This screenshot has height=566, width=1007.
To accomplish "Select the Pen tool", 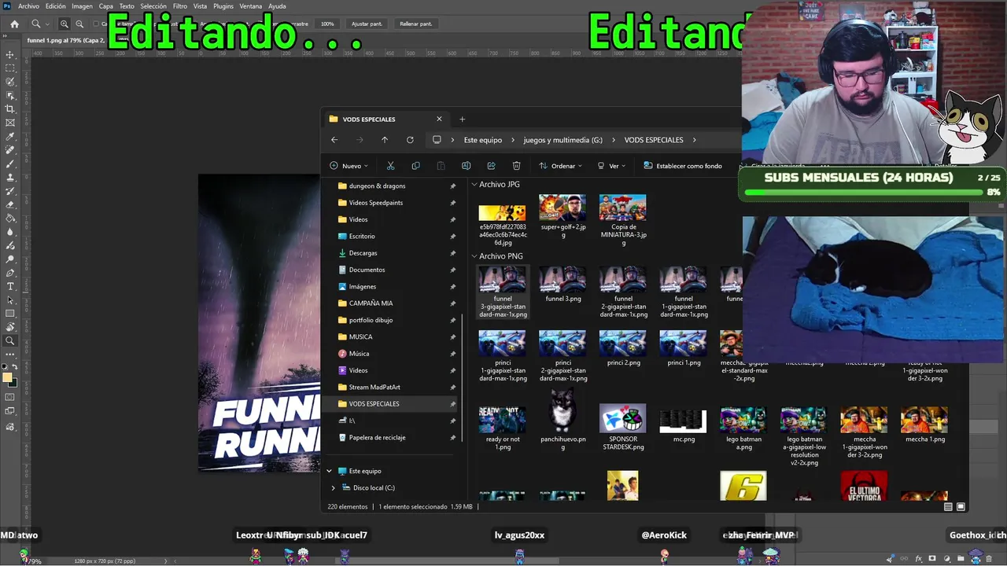I will coord(10,273).
